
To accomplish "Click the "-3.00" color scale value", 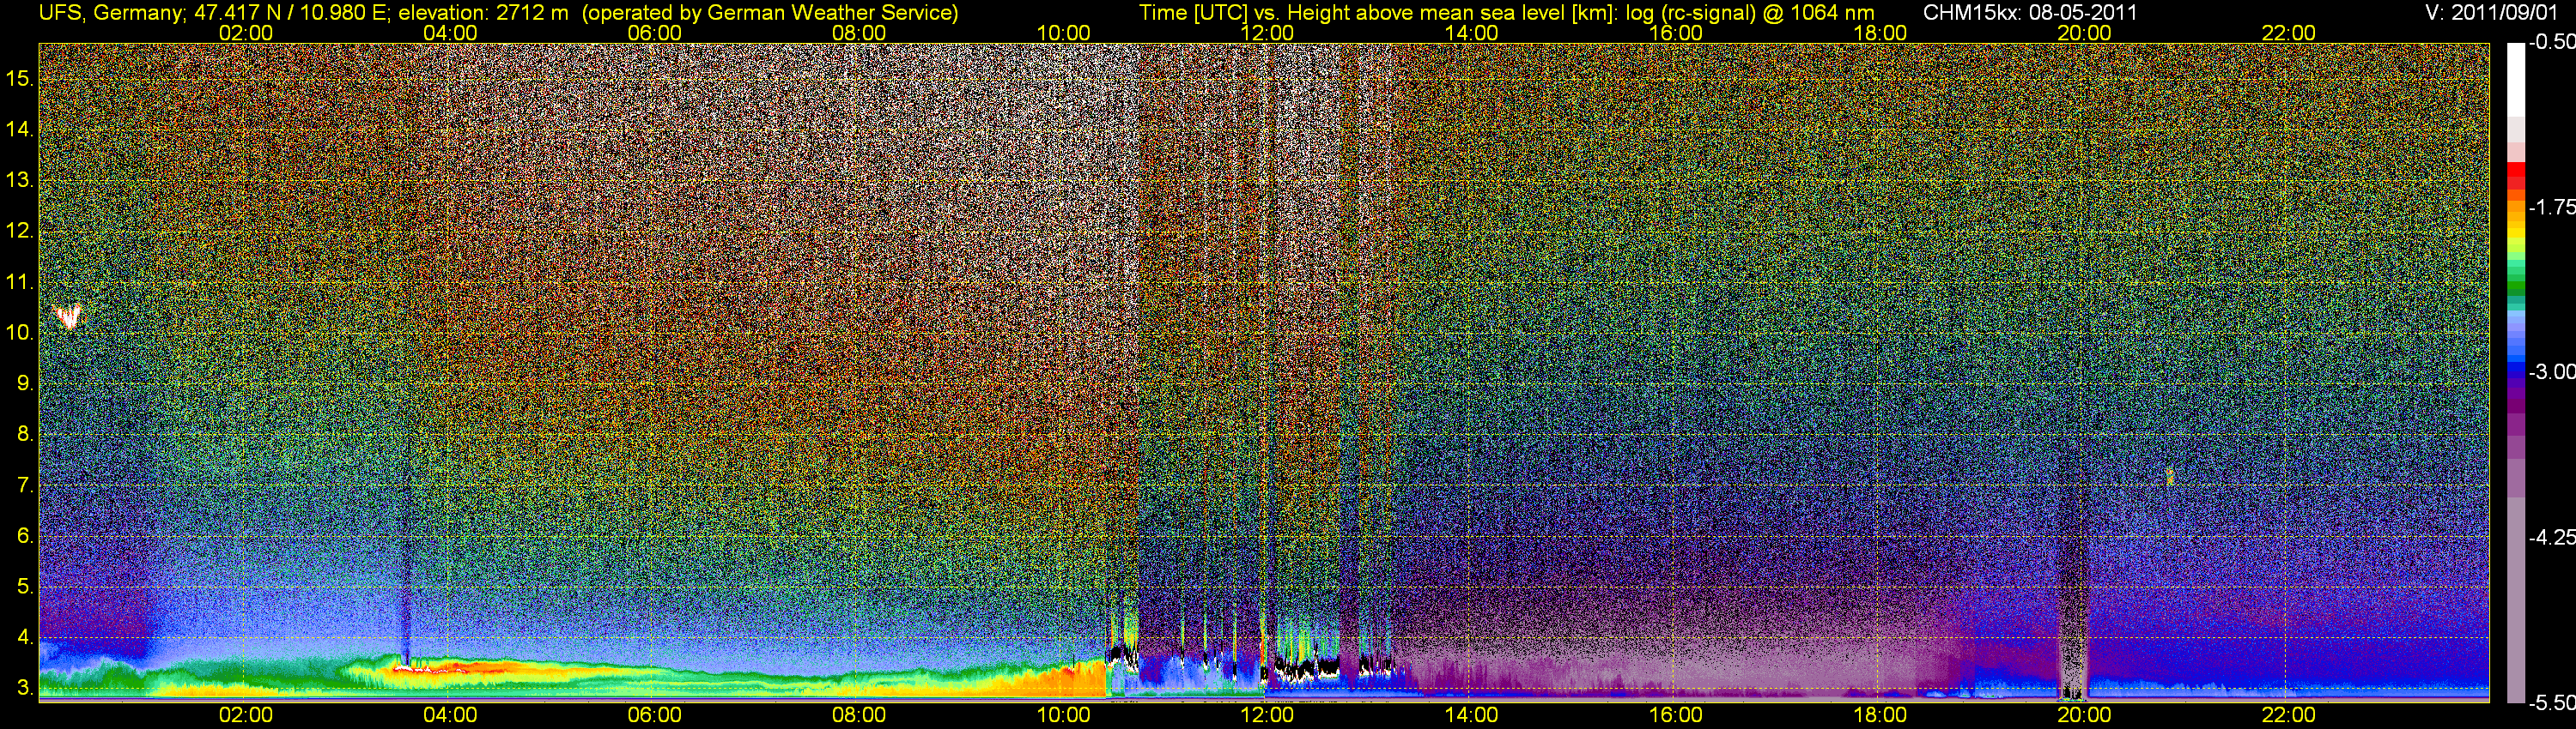I will tap(2551, 371).
